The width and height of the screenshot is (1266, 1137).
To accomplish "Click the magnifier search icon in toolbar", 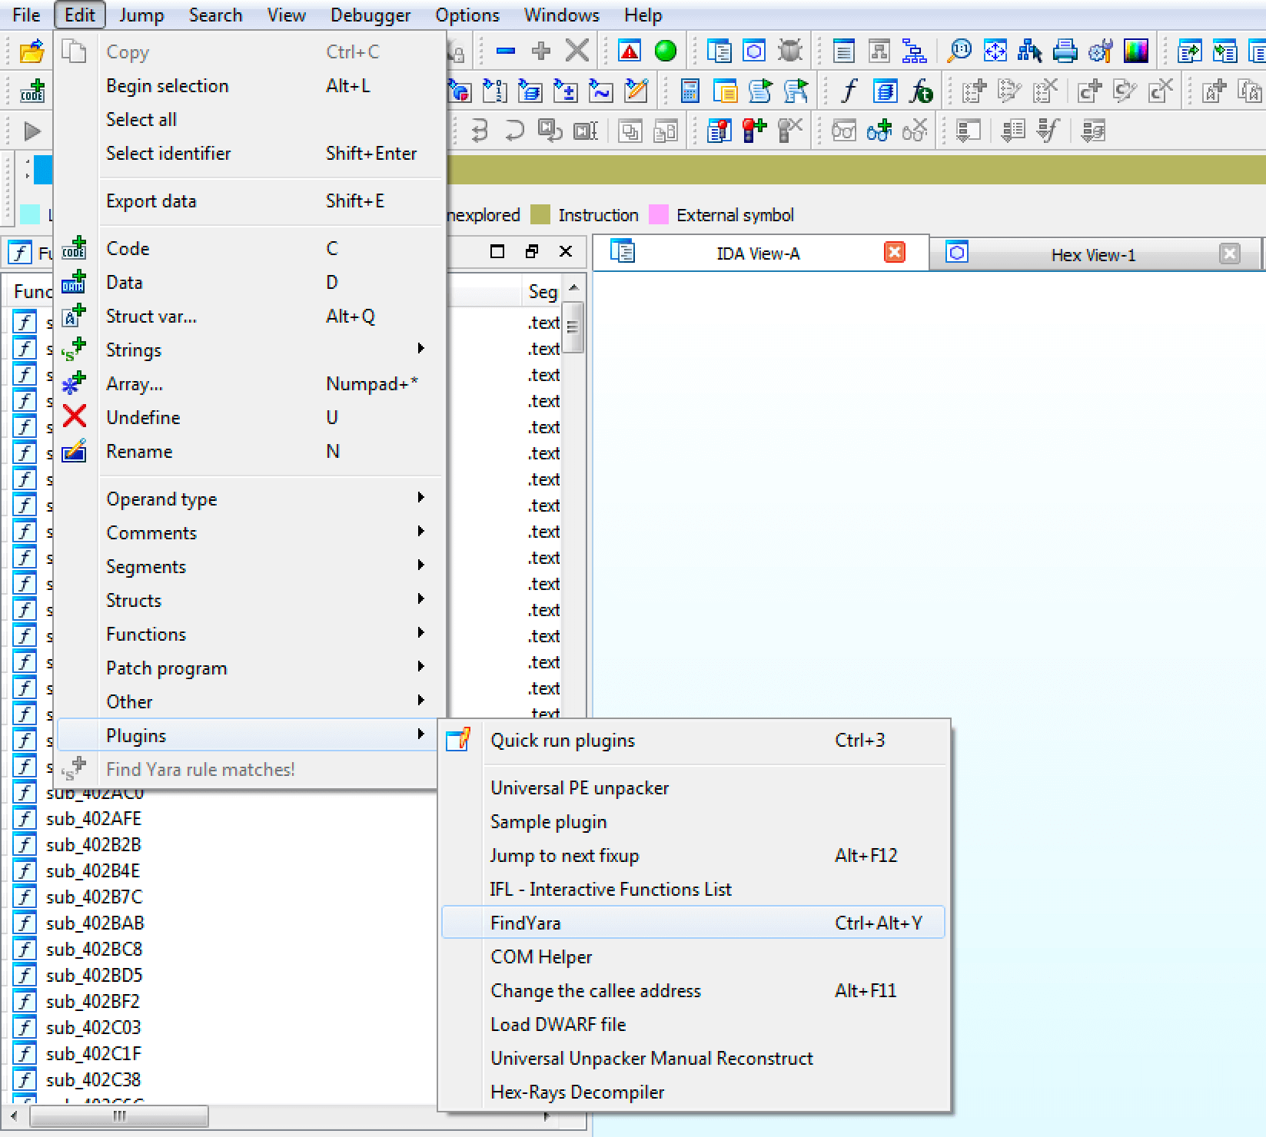I will (x=959, y=51).
